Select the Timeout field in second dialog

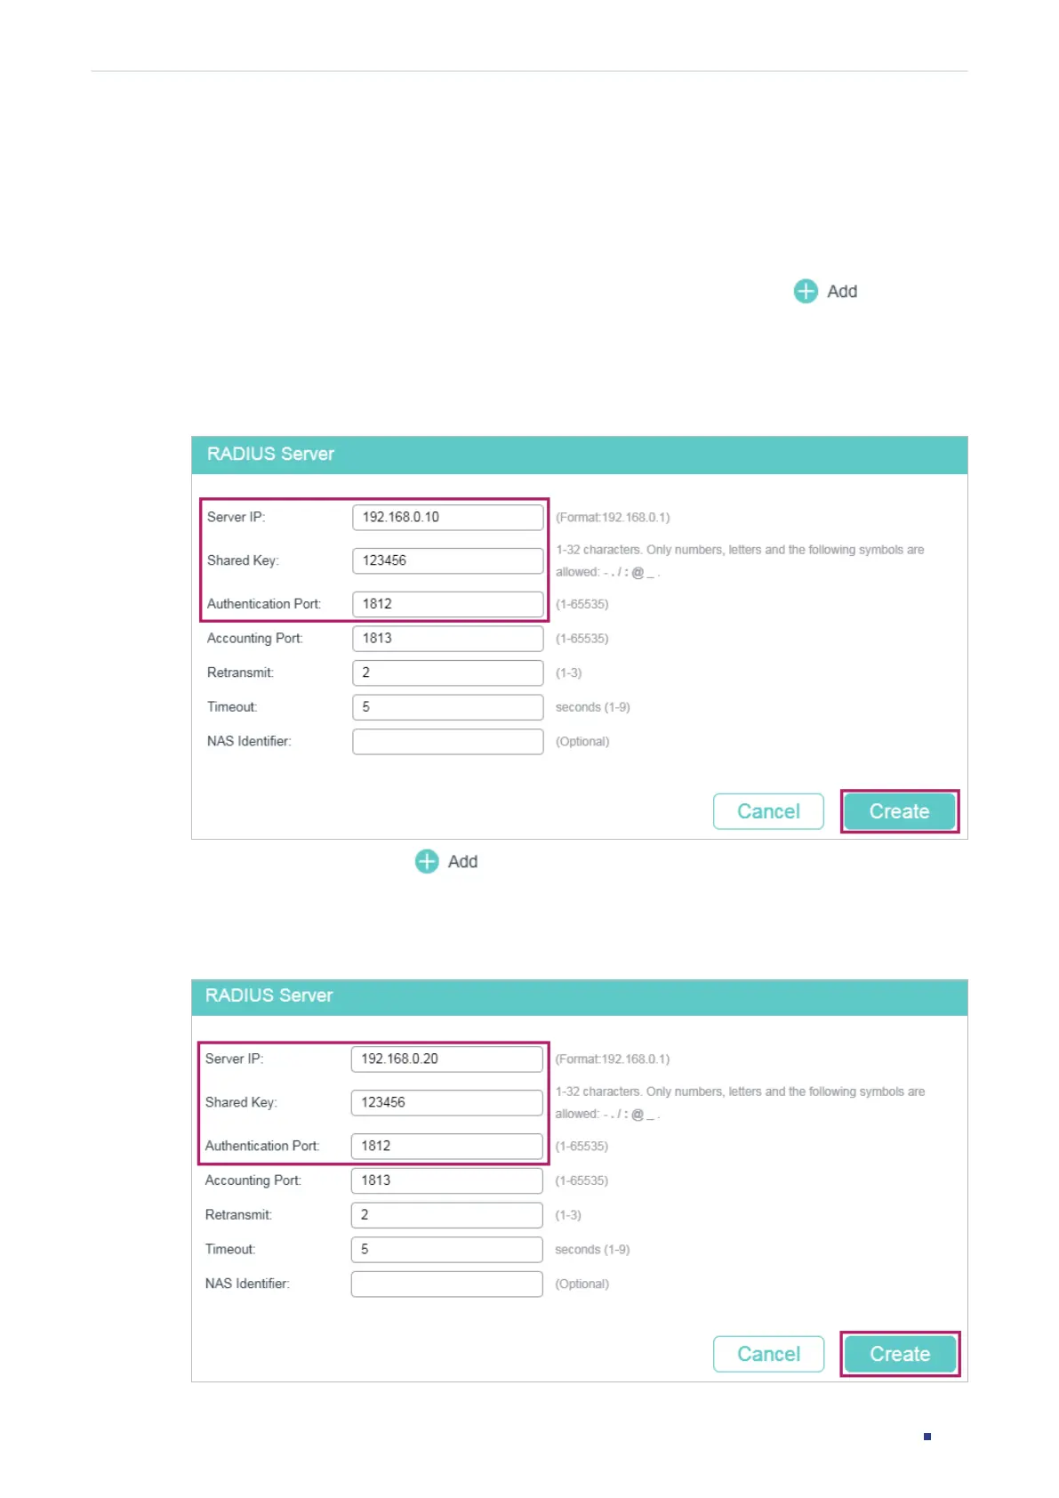coord(446,1250)
